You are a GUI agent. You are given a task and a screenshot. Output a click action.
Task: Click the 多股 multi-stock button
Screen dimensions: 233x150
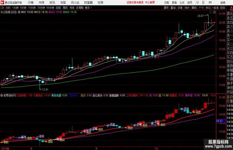click(180, 8)
